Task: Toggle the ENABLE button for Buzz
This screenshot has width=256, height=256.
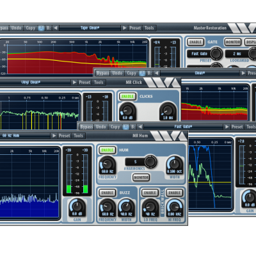Action: 108,193
